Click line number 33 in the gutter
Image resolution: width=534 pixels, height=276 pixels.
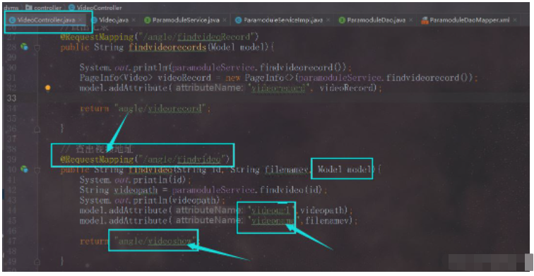coord(11,98)
